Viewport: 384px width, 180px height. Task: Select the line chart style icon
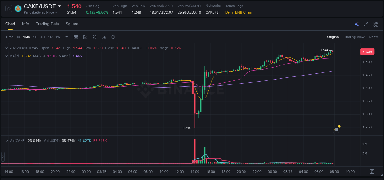click(85, 37)
